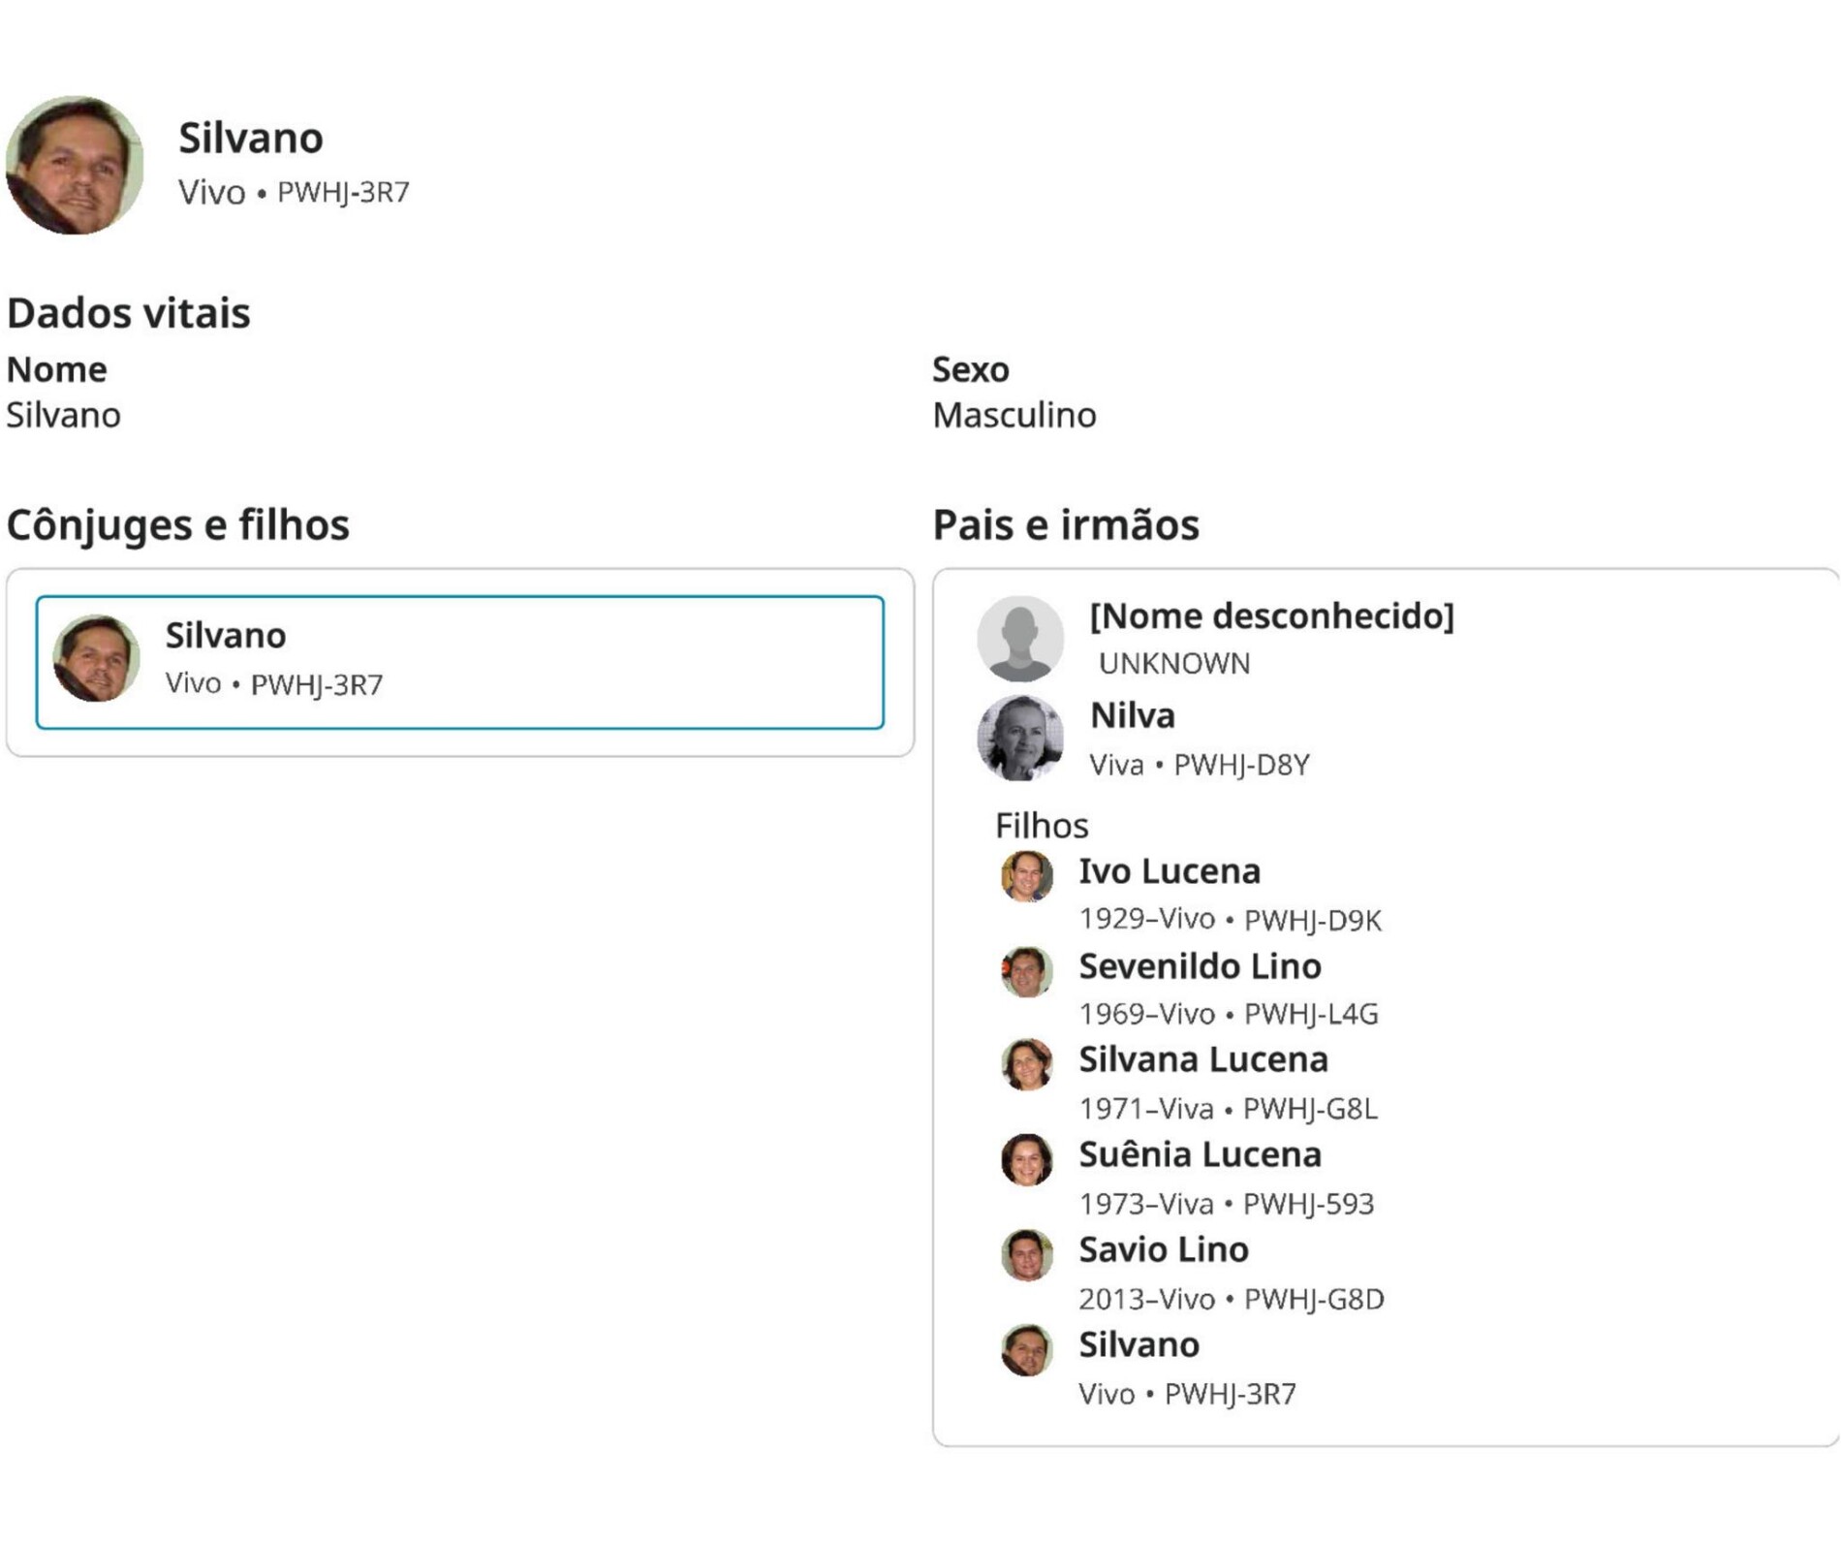Click Silvana Lucena's small portrait
This screenshot has width=1841, height=1544.
coord(1026,1065)
